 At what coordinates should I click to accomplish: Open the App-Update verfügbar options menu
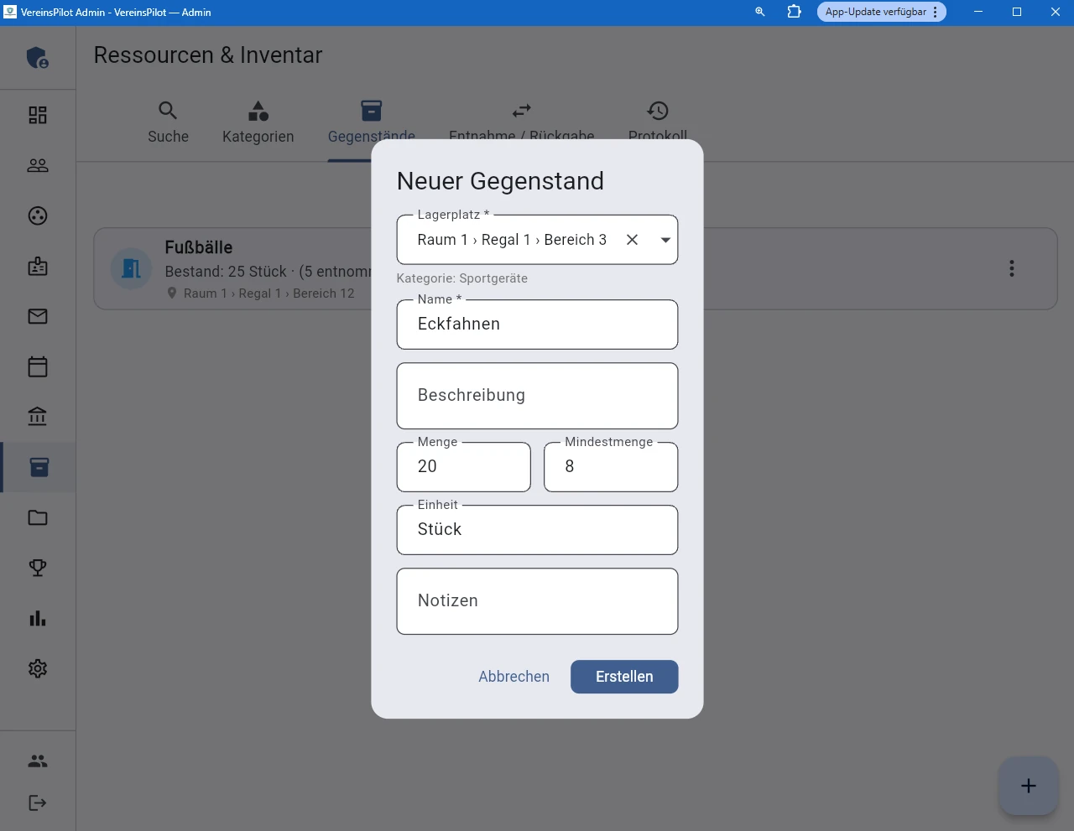[x=936, y=12]
